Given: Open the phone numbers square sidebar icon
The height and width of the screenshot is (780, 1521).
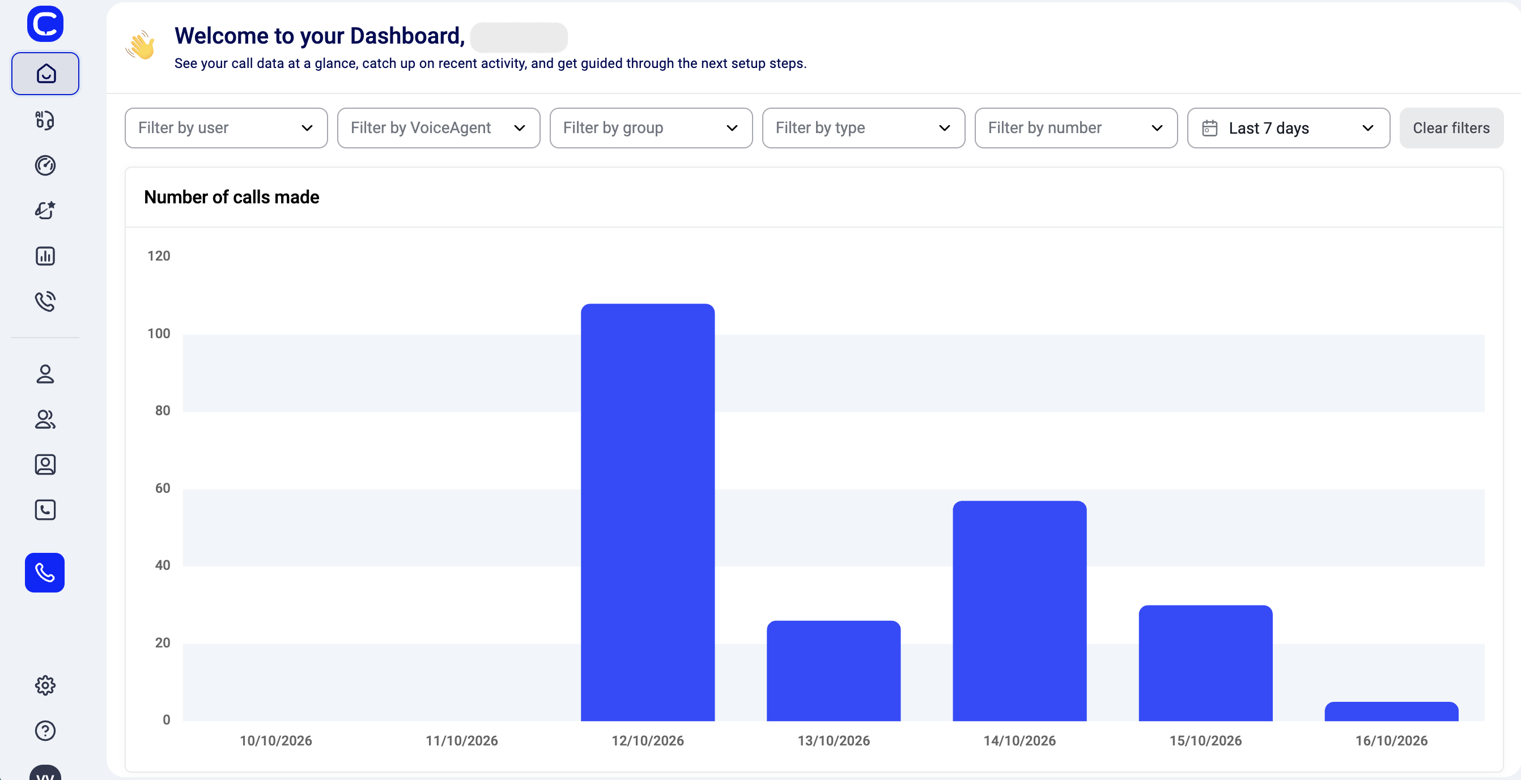Looking at the screenshot, I should point(45,510).
